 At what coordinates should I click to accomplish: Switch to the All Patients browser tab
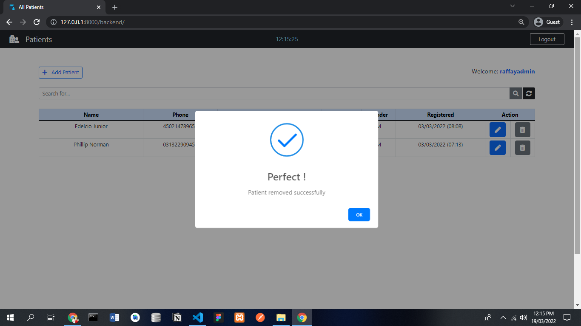coord(51,7)
